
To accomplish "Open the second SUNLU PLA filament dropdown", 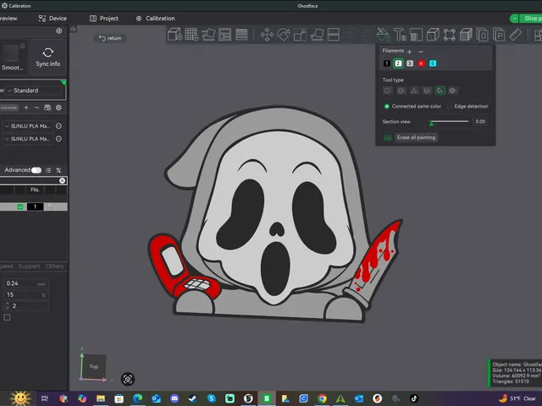I will (x=28, y=139).
